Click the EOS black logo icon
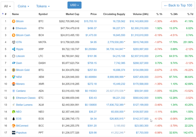The height and width of the screenshot is (137, 196). (14, 119)
